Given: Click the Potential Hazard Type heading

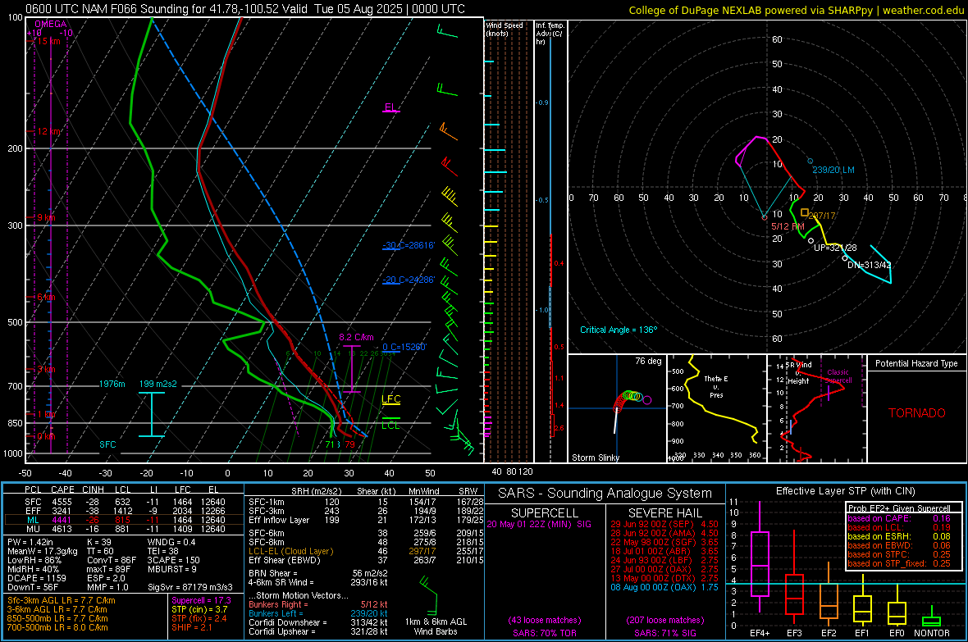Looking at the screenshot, I should tap(916, 363).
